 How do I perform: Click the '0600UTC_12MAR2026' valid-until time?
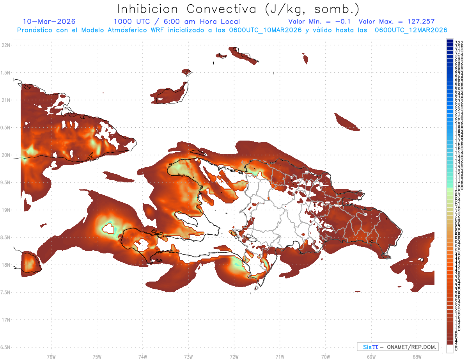411,30
